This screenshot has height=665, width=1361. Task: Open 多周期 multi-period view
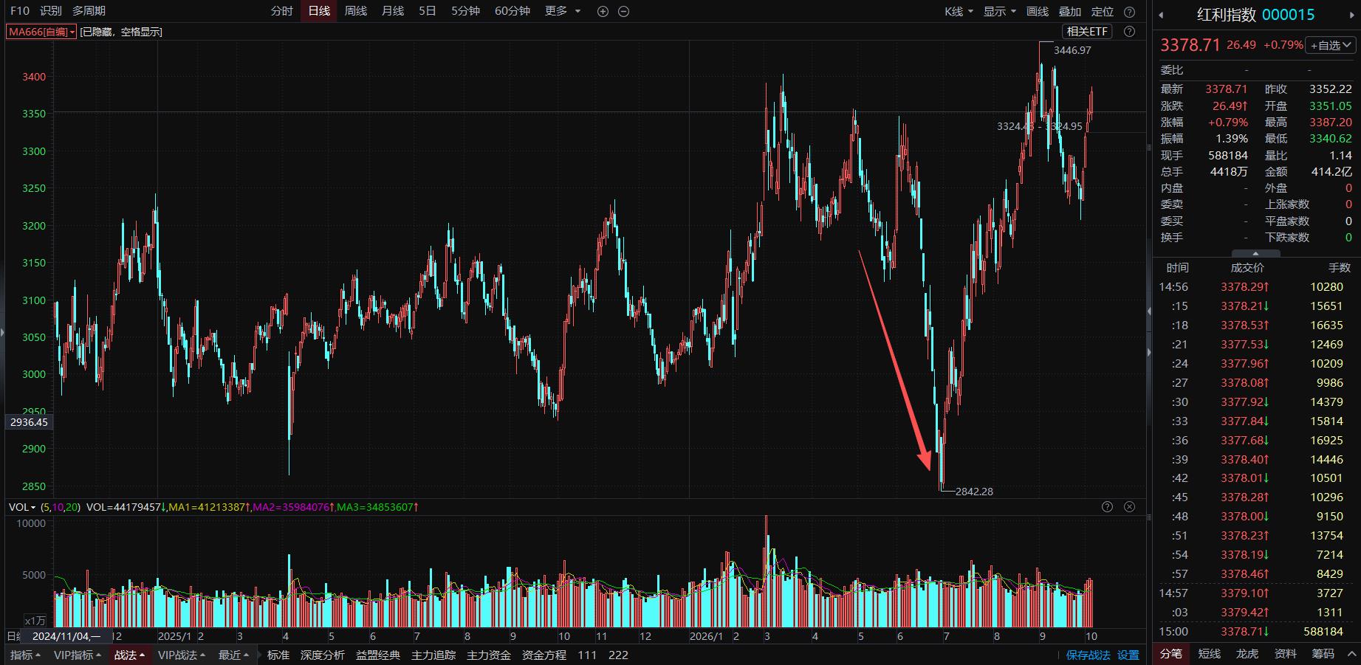(89, 11)
